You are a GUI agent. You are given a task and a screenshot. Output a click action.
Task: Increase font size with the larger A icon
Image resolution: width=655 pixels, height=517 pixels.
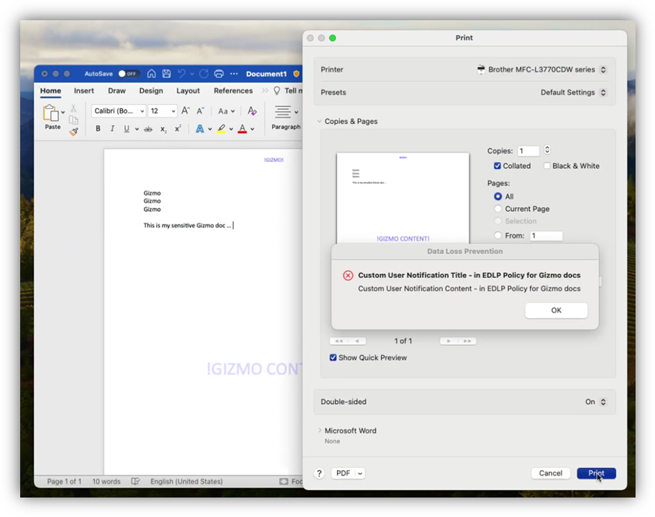(185, 111)
